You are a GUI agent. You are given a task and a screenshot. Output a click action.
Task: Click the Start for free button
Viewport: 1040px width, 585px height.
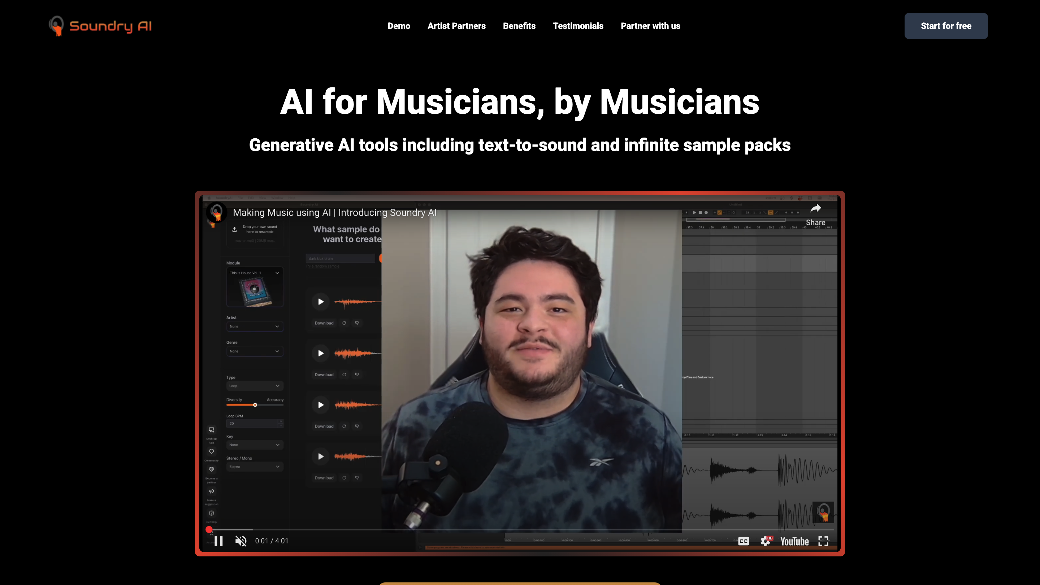click(x=946, y=26)
